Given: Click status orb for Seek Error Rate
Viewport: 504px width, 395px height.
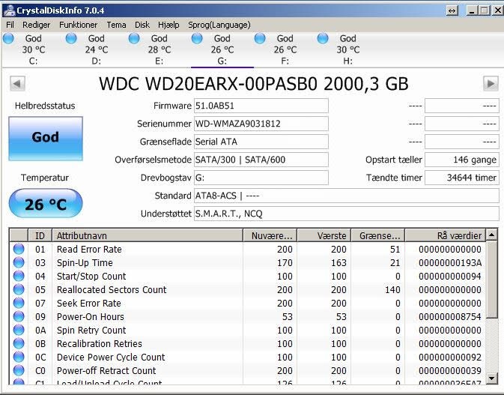Looking at the screenshot, I should tap(19, 303).
